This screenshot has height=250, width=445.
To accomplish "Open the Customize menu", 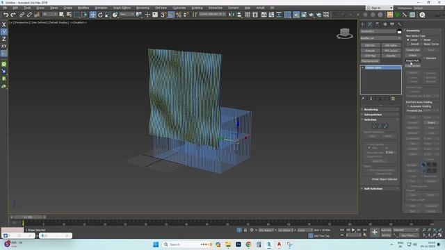I will pyautogui.click(x=179, y=8).
